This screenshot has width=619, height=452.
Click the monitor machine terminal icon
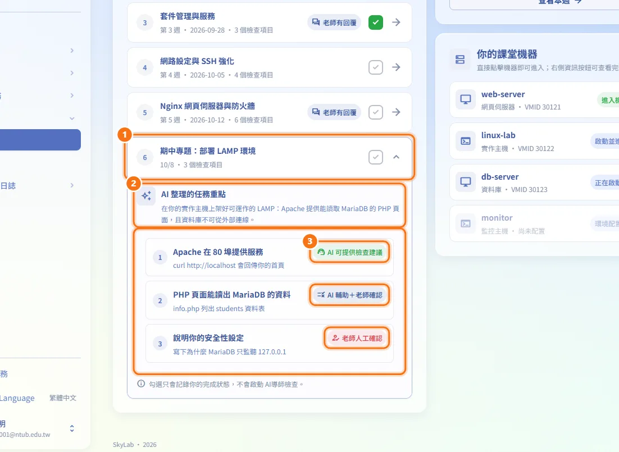click(x=466, y=223)
